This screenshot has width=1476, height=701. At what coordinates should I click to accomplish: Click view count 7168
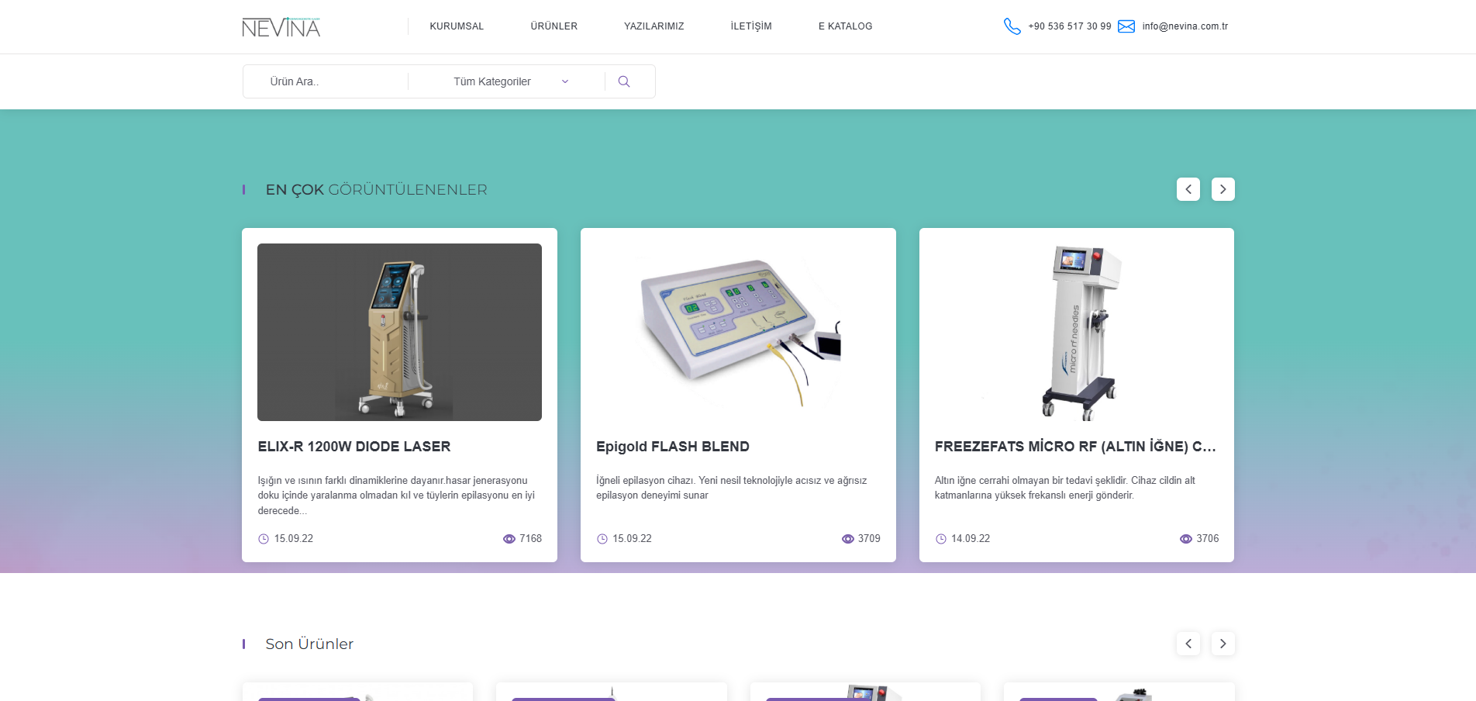tap(531, 539)
